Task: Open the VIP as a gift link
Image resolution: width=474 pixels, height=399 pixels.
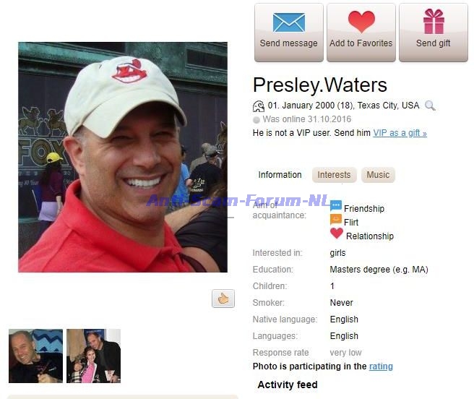Action: (x=400, y=133)
